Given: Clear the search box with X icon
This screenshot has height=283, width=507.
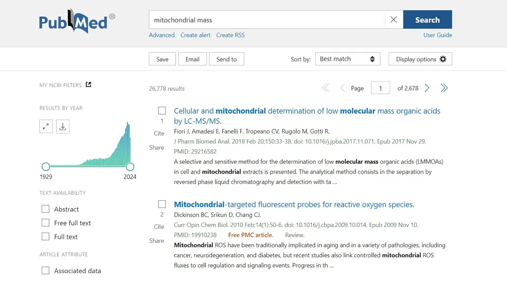Looking at the screenshot, I should click(x=394, y=20).
